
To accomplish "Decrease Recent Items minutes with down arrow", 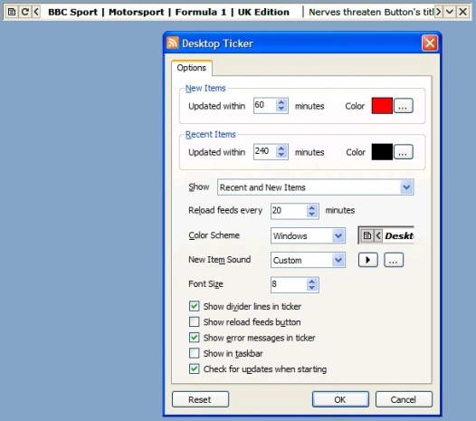I will (x=281, y=155).
